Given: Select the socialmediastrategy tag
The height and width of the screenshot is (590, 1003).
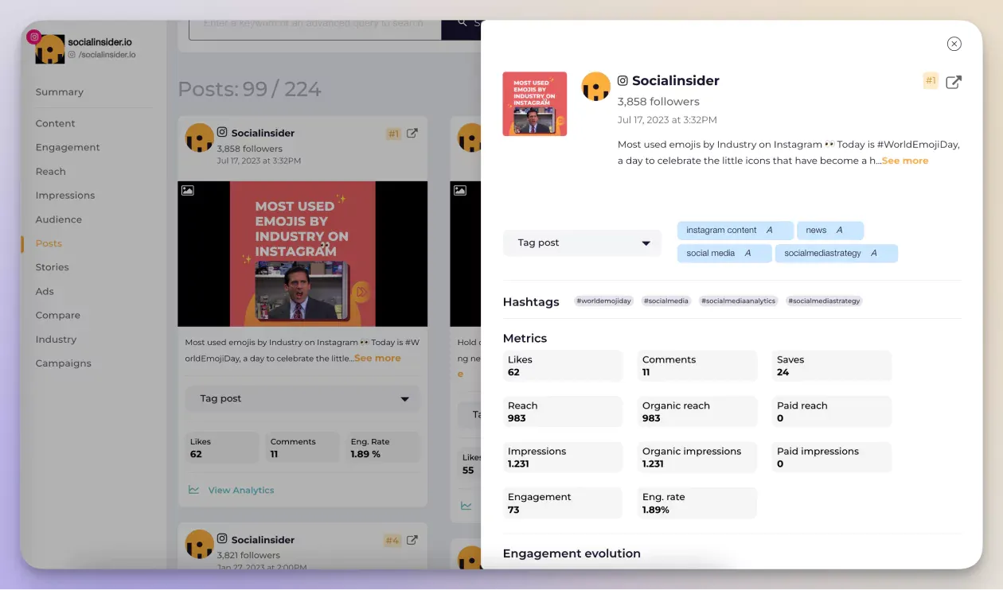Looking at the screenshot, I should [x=837, y=254].
